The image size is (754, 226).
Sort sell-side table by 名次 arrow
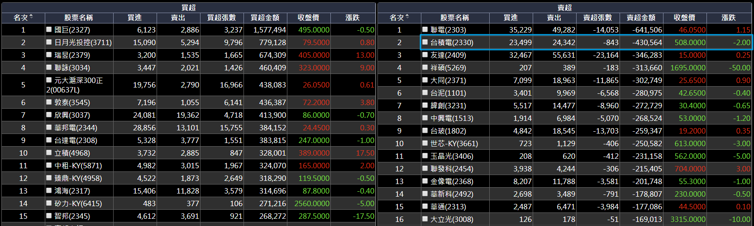click(x=407, y=17)
